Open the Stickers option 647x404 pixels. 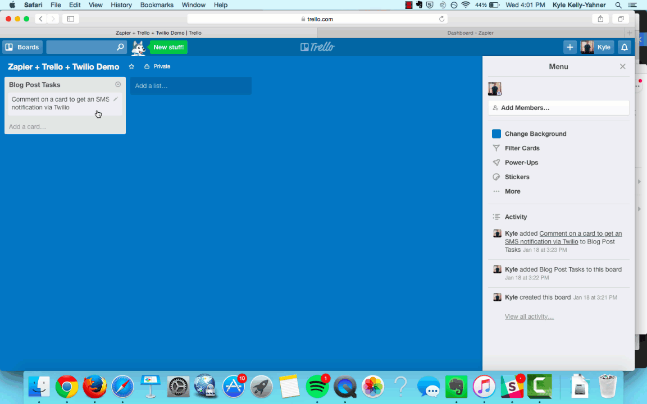pos(517,177)
